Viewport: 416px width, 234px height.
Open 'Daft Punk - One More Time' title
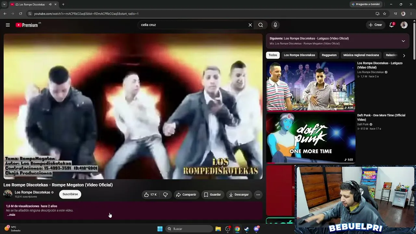tap(381, 117)
